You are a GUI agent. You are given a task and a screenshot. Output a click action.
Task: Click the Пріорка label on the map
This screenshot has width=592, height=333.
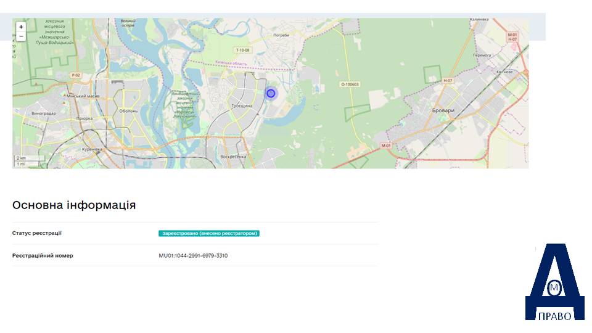[84, 118]
